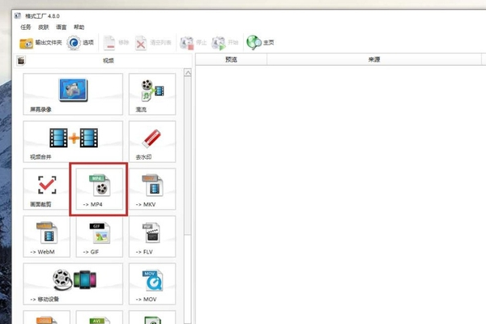
Task: Pick the convert to FLV tile
Action: [x=152, y=237]
